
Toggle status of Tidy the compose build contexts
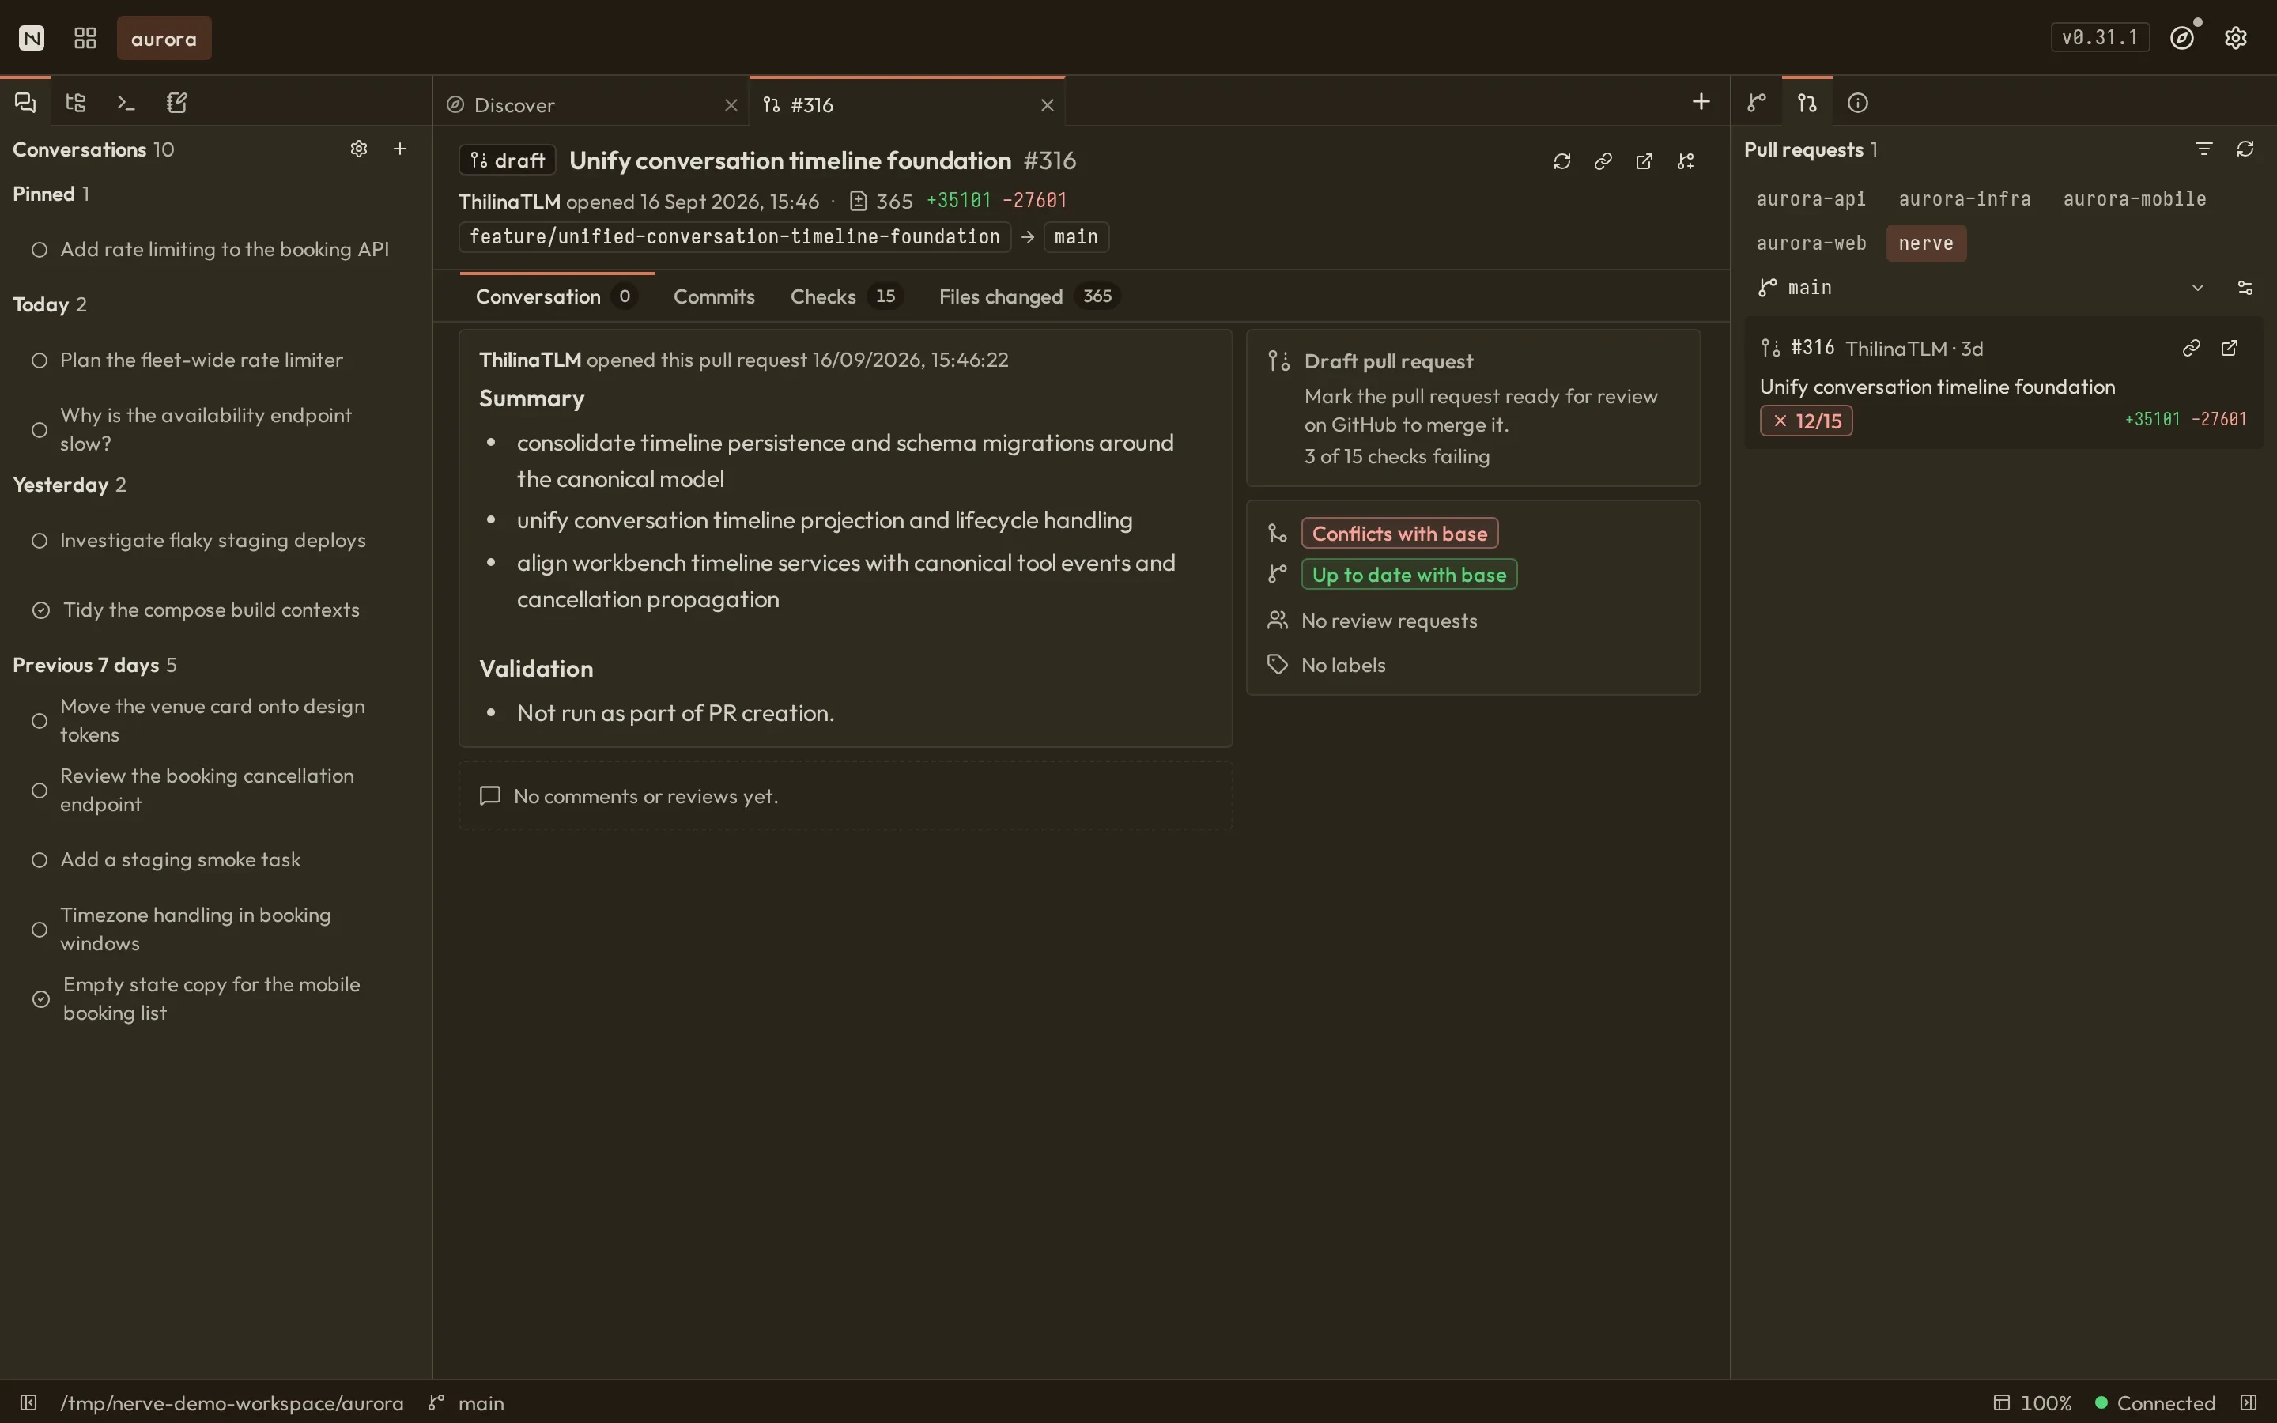point(40,610)
